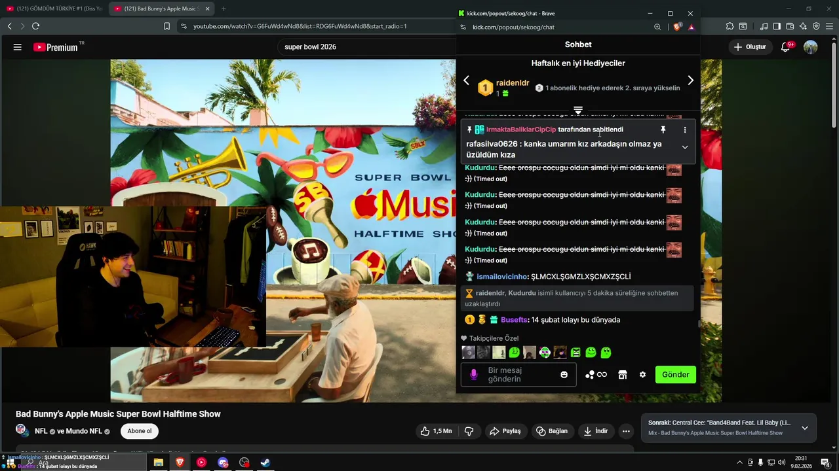Focus the Kick chat message field

tap(518, 375)
